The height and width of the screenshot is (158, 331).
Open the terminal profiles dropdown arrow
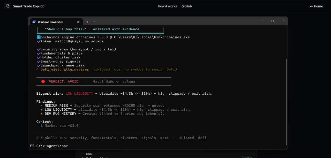pyautogui.click(x=94, y=22)
